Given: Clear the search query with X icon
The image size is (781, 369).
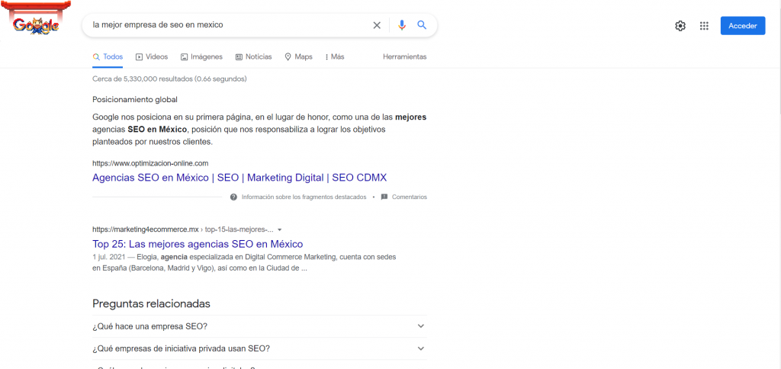Looking at the screenshot, I should coord(377,25).
